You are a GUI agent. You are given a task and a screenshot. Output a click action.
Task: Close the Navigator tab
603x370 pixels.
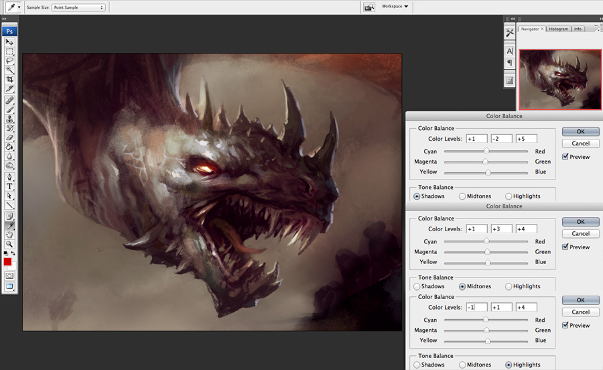click(x=542, y=29)
